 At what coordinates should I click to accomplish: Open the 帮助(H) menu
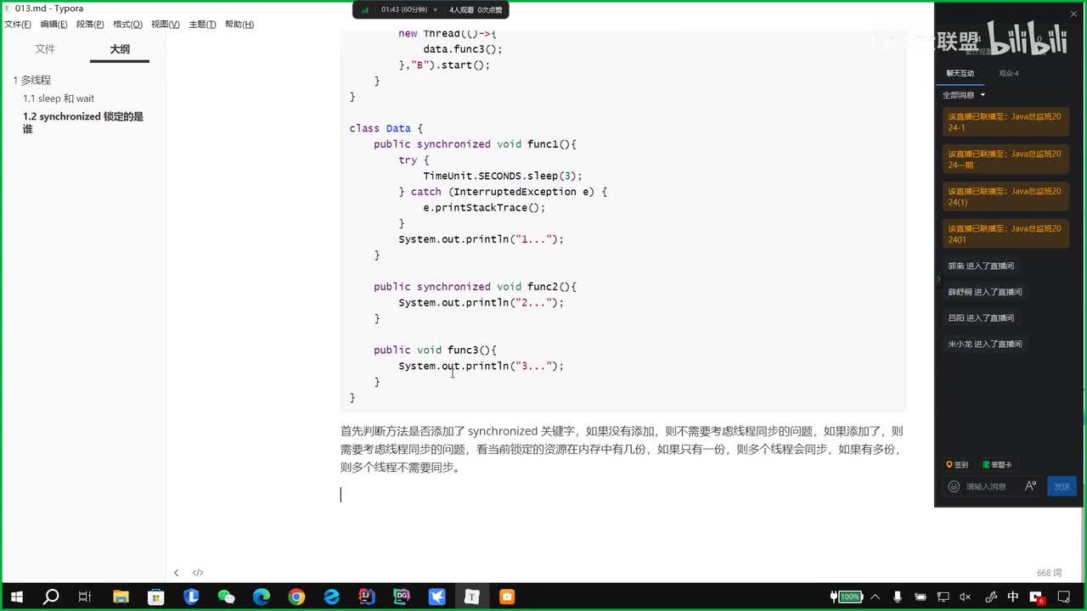tap(239, 25)
